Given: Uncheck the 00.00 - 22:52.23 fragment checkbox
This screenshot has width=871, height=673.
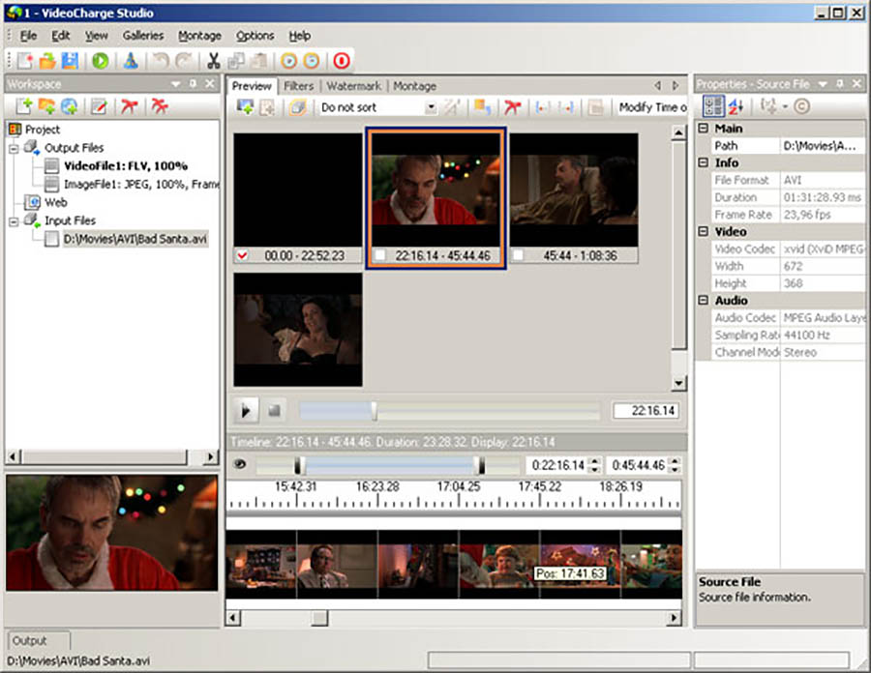Looking at the screenshot, I should tap(244, 255).
